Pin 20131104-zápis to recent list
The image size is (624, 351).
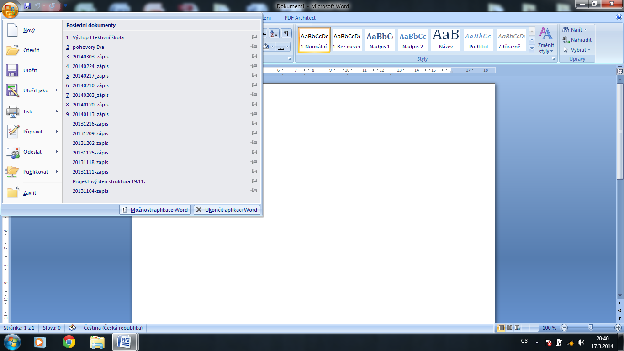coord(254,191)
